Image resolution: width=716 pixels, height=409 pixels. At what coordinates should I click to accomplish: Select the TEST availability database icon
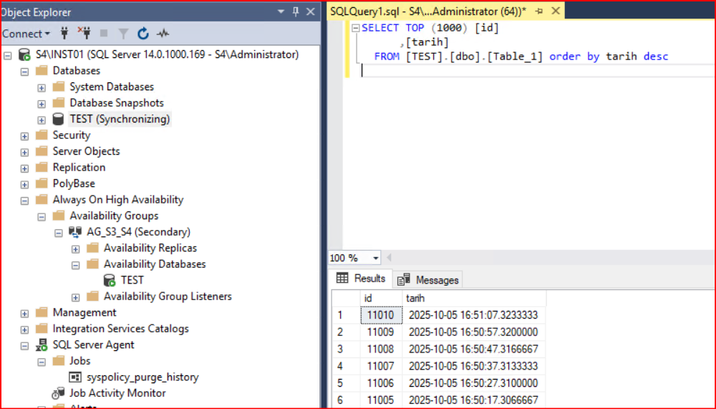pyautogui.click(x=110, y=280)
